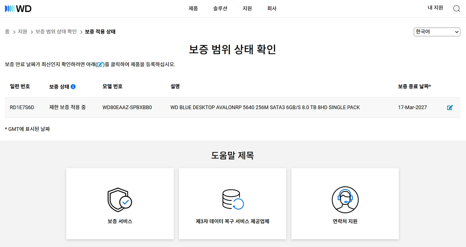Select the WD BLUE DESKTOP description text

click(265, 107)
